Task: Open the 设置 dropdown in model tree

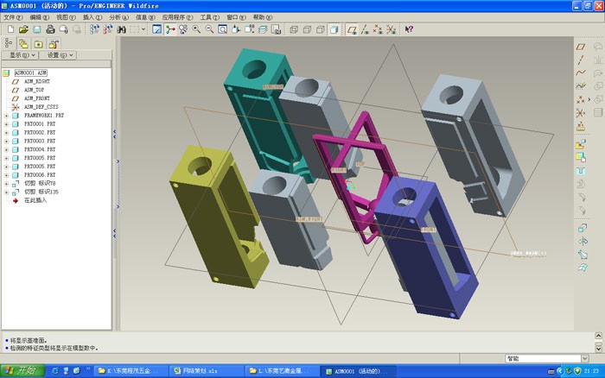Action: (x=58, y=55)
